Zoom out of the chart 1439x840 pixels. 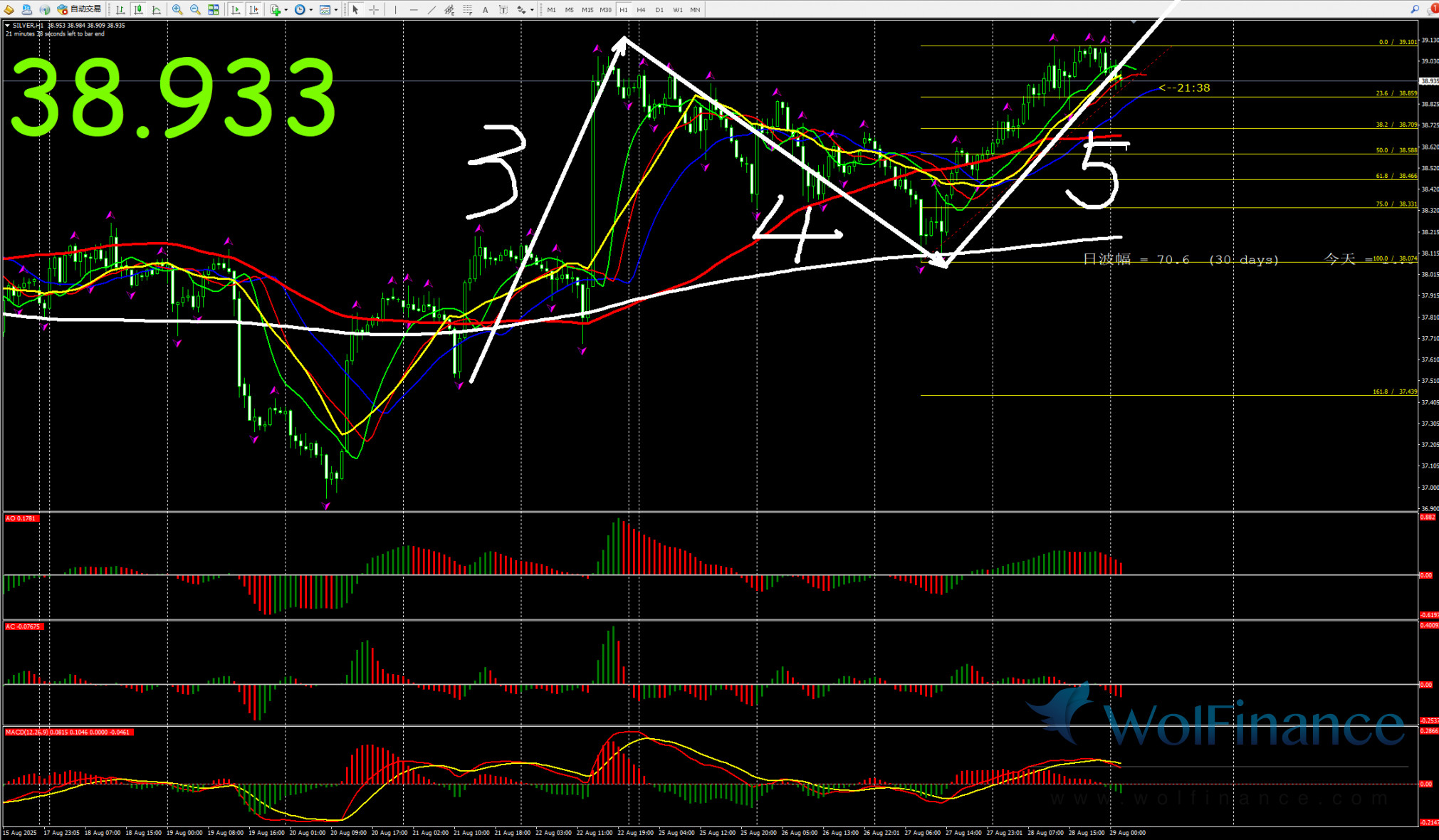click(195, 9)
